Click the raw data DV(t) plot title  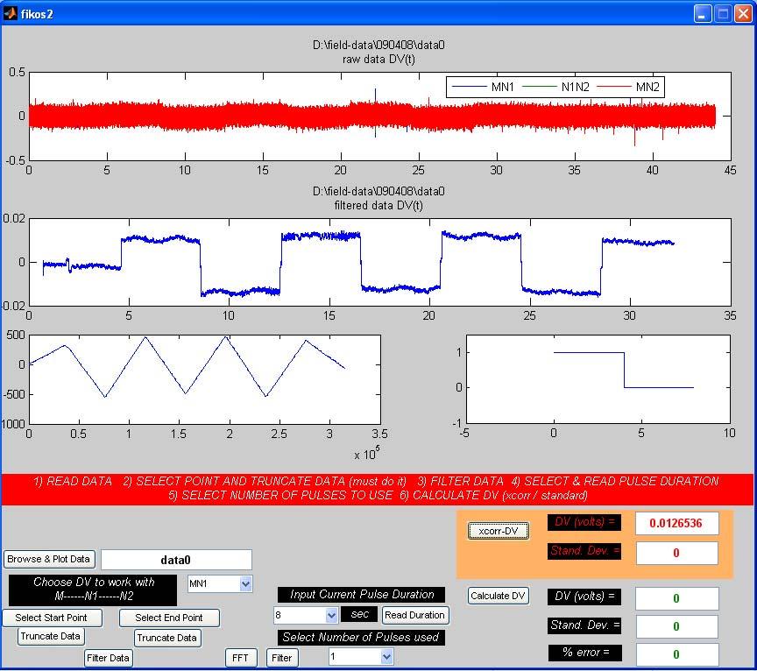click(x=378, y=60)
